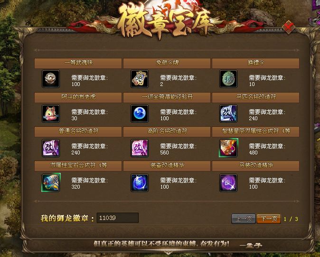The width and height of the screenshot is (320, 257).
Task: Click the 免做令牌 token icon
Action: 140,79
